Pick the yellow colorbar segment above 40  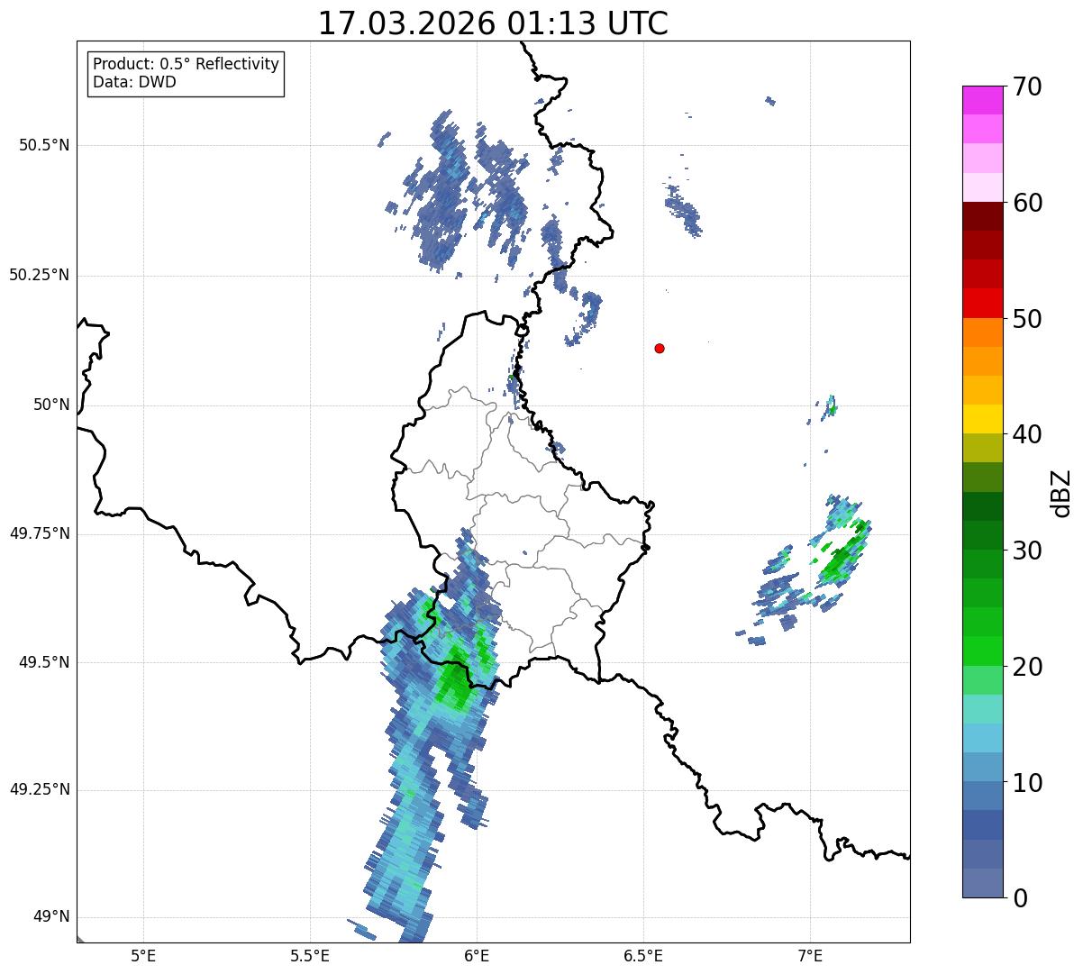982,419
